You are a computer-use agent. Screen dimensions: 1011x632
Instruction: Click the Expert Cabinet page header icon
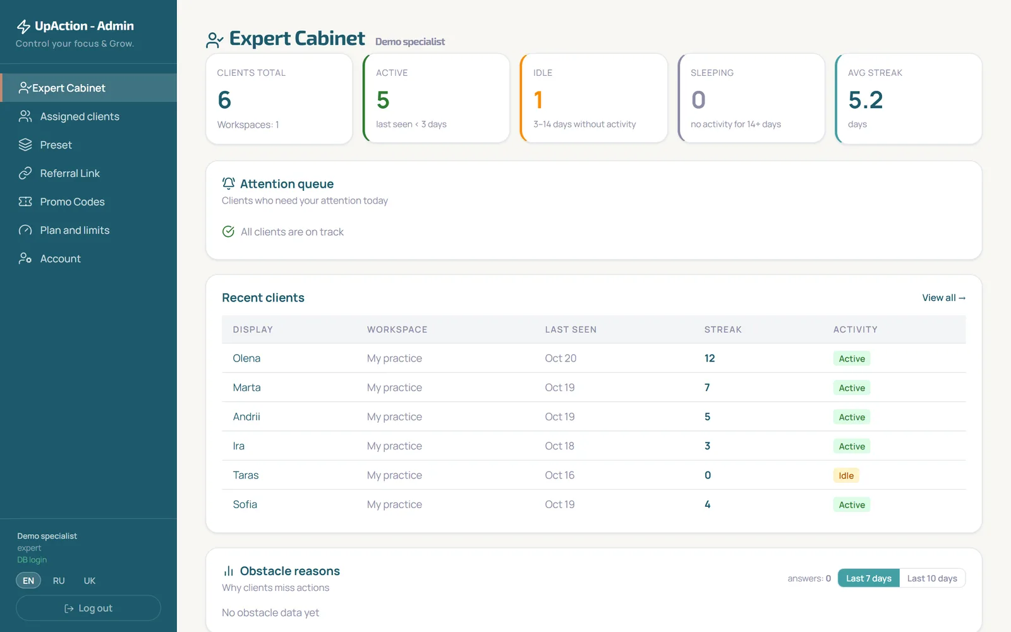[215, 40]
